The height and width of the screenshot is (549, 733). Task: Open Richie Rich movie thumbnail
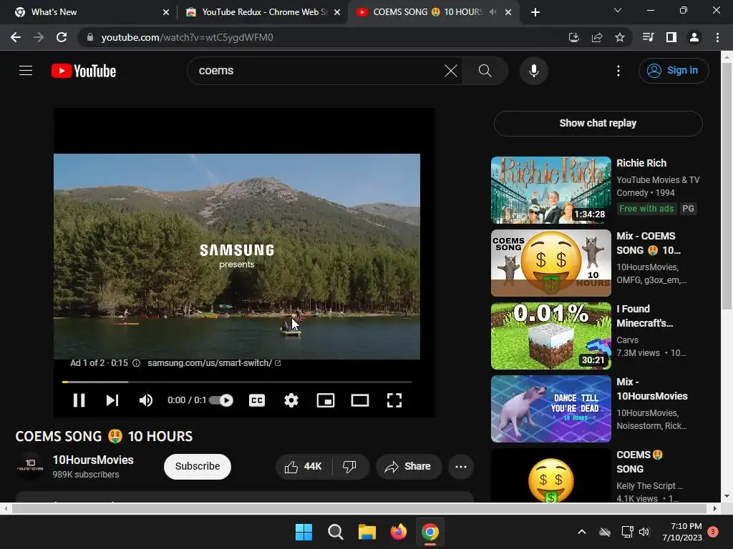[x=550, y=190]
